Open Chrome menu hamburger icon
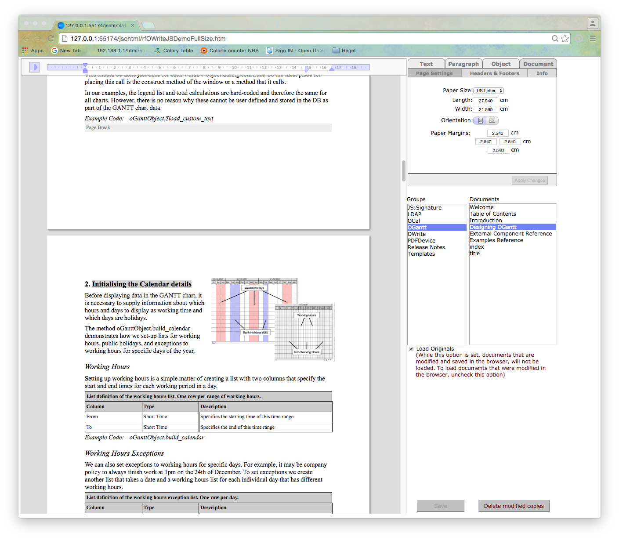The height and width of the screenshot is (540, 619). click(x=593, y=38)
